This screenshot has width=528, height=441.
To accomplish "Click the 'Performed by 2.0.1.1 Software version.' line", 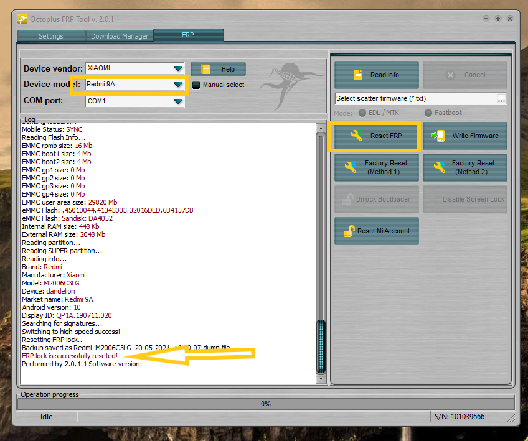I will pyautogui.click(x=82, y=364).
